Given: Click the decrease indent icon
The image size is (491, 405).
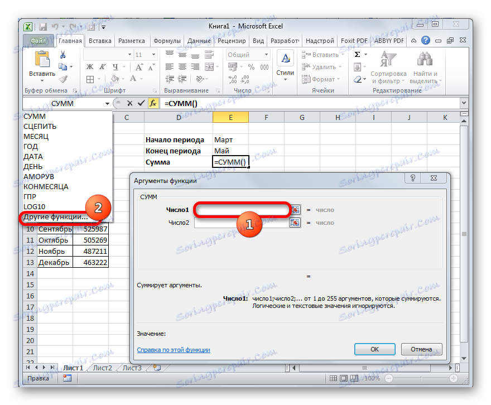Looking at the screenshot, I should point(170,79).
